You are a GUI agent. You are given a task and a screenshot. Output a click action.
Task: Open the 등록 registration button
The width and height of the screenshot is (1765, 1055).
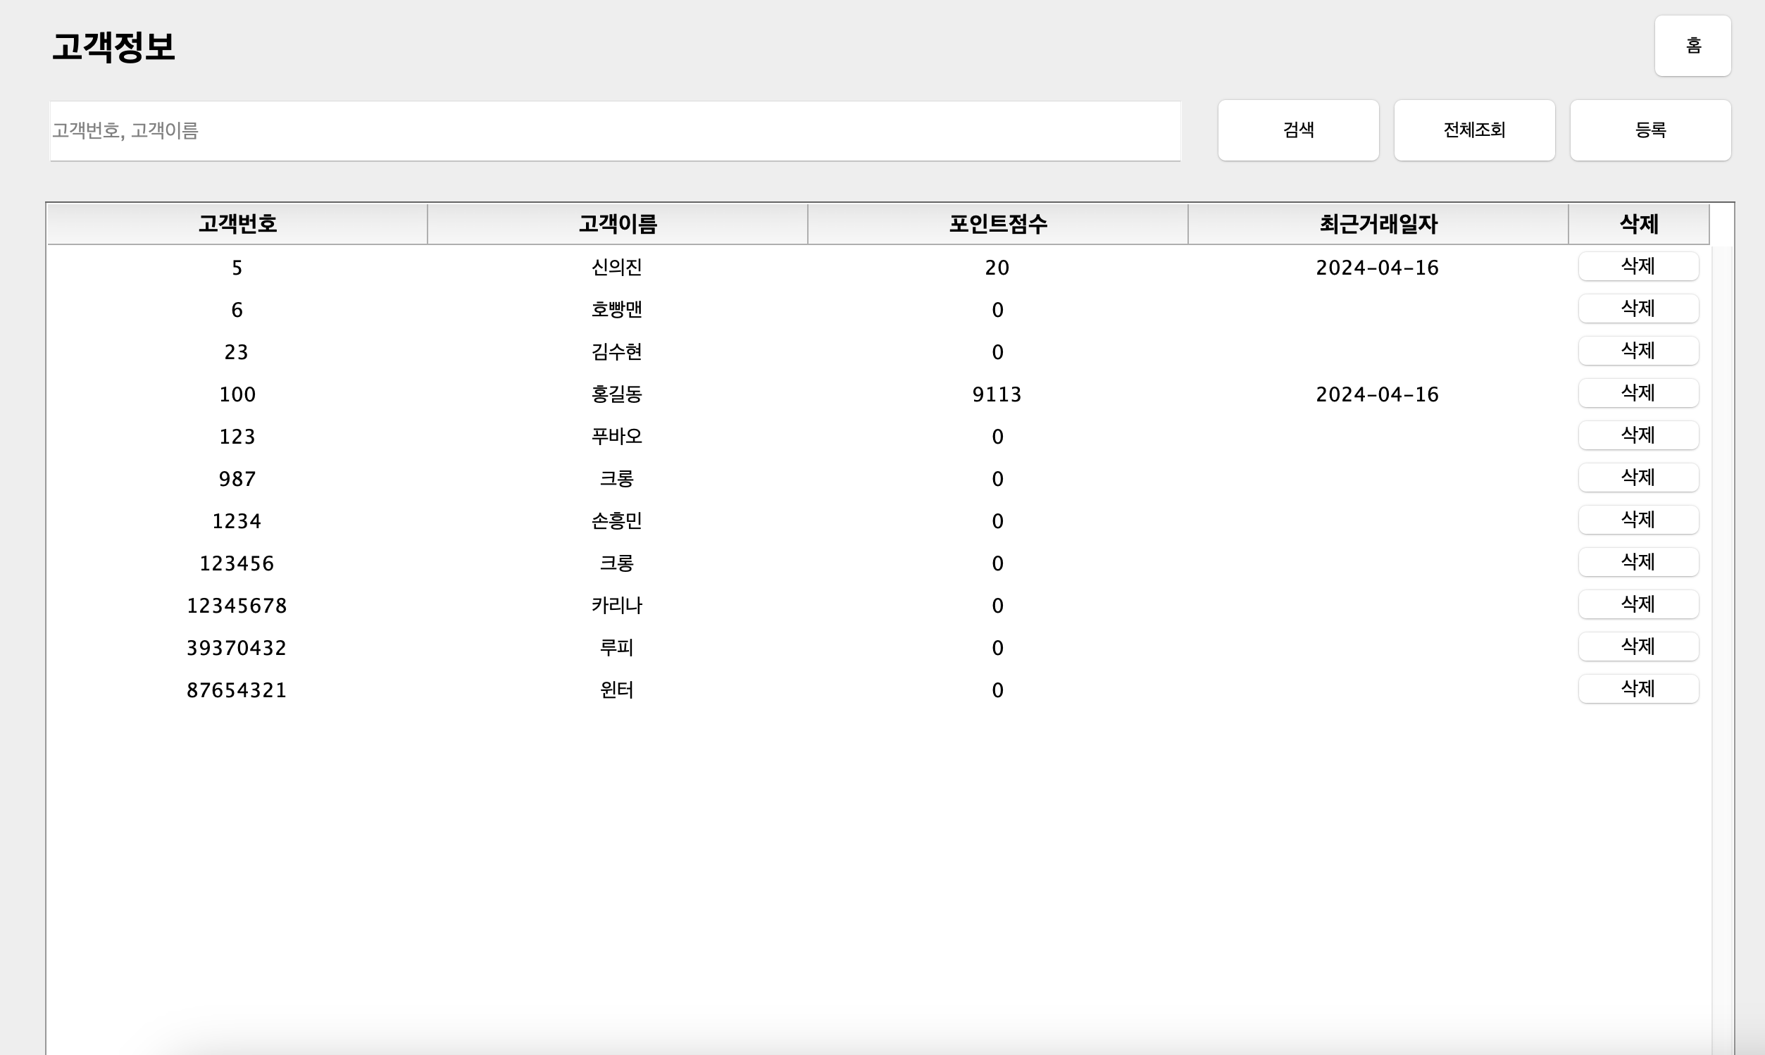click(1649, 130)
